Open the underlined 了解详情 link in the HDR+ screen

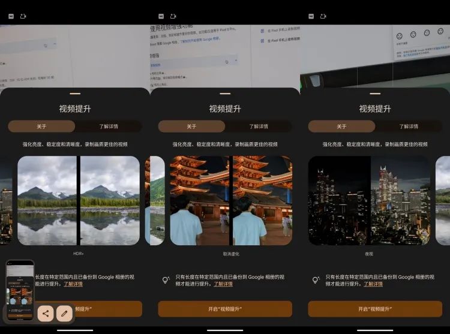(73, 284)
